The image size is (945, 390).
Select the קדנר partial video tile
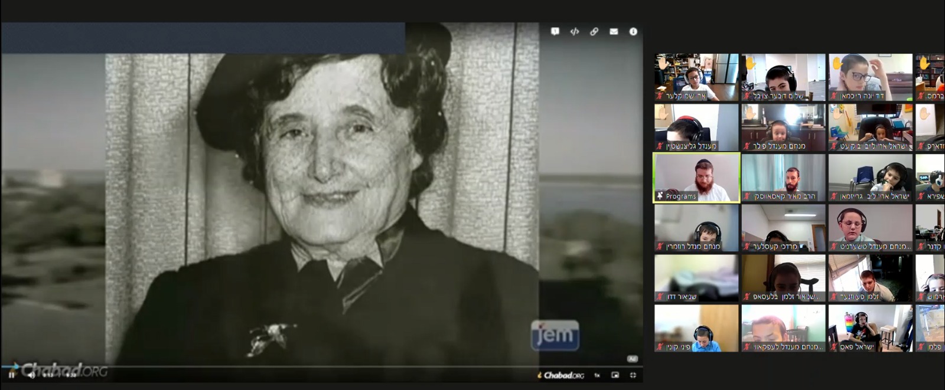[930, 228]
